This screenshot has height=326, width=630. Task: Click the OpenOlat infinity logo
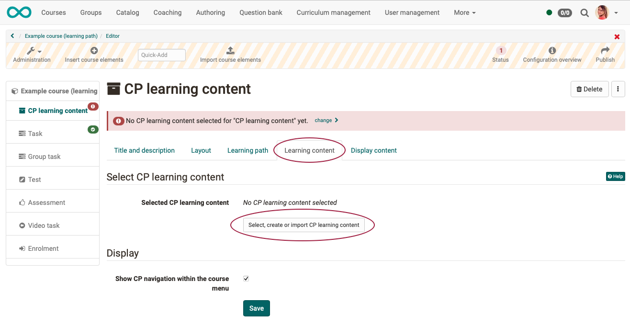pos(19,12)
